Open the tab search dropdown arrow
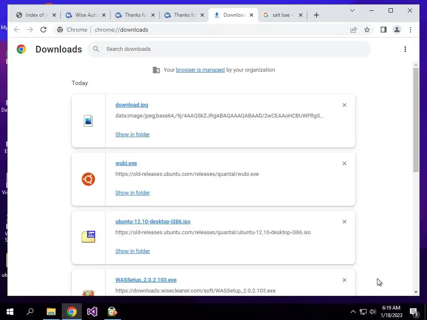Screen dimensions: 427x320 352,10
